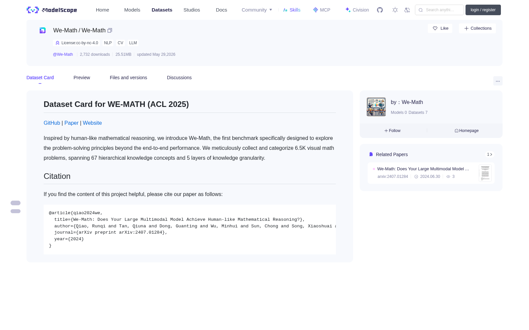Click the arxiv:2407.01284 identifier
The image size is (529, 330).
pyautogui.click(x=393, y=177)
